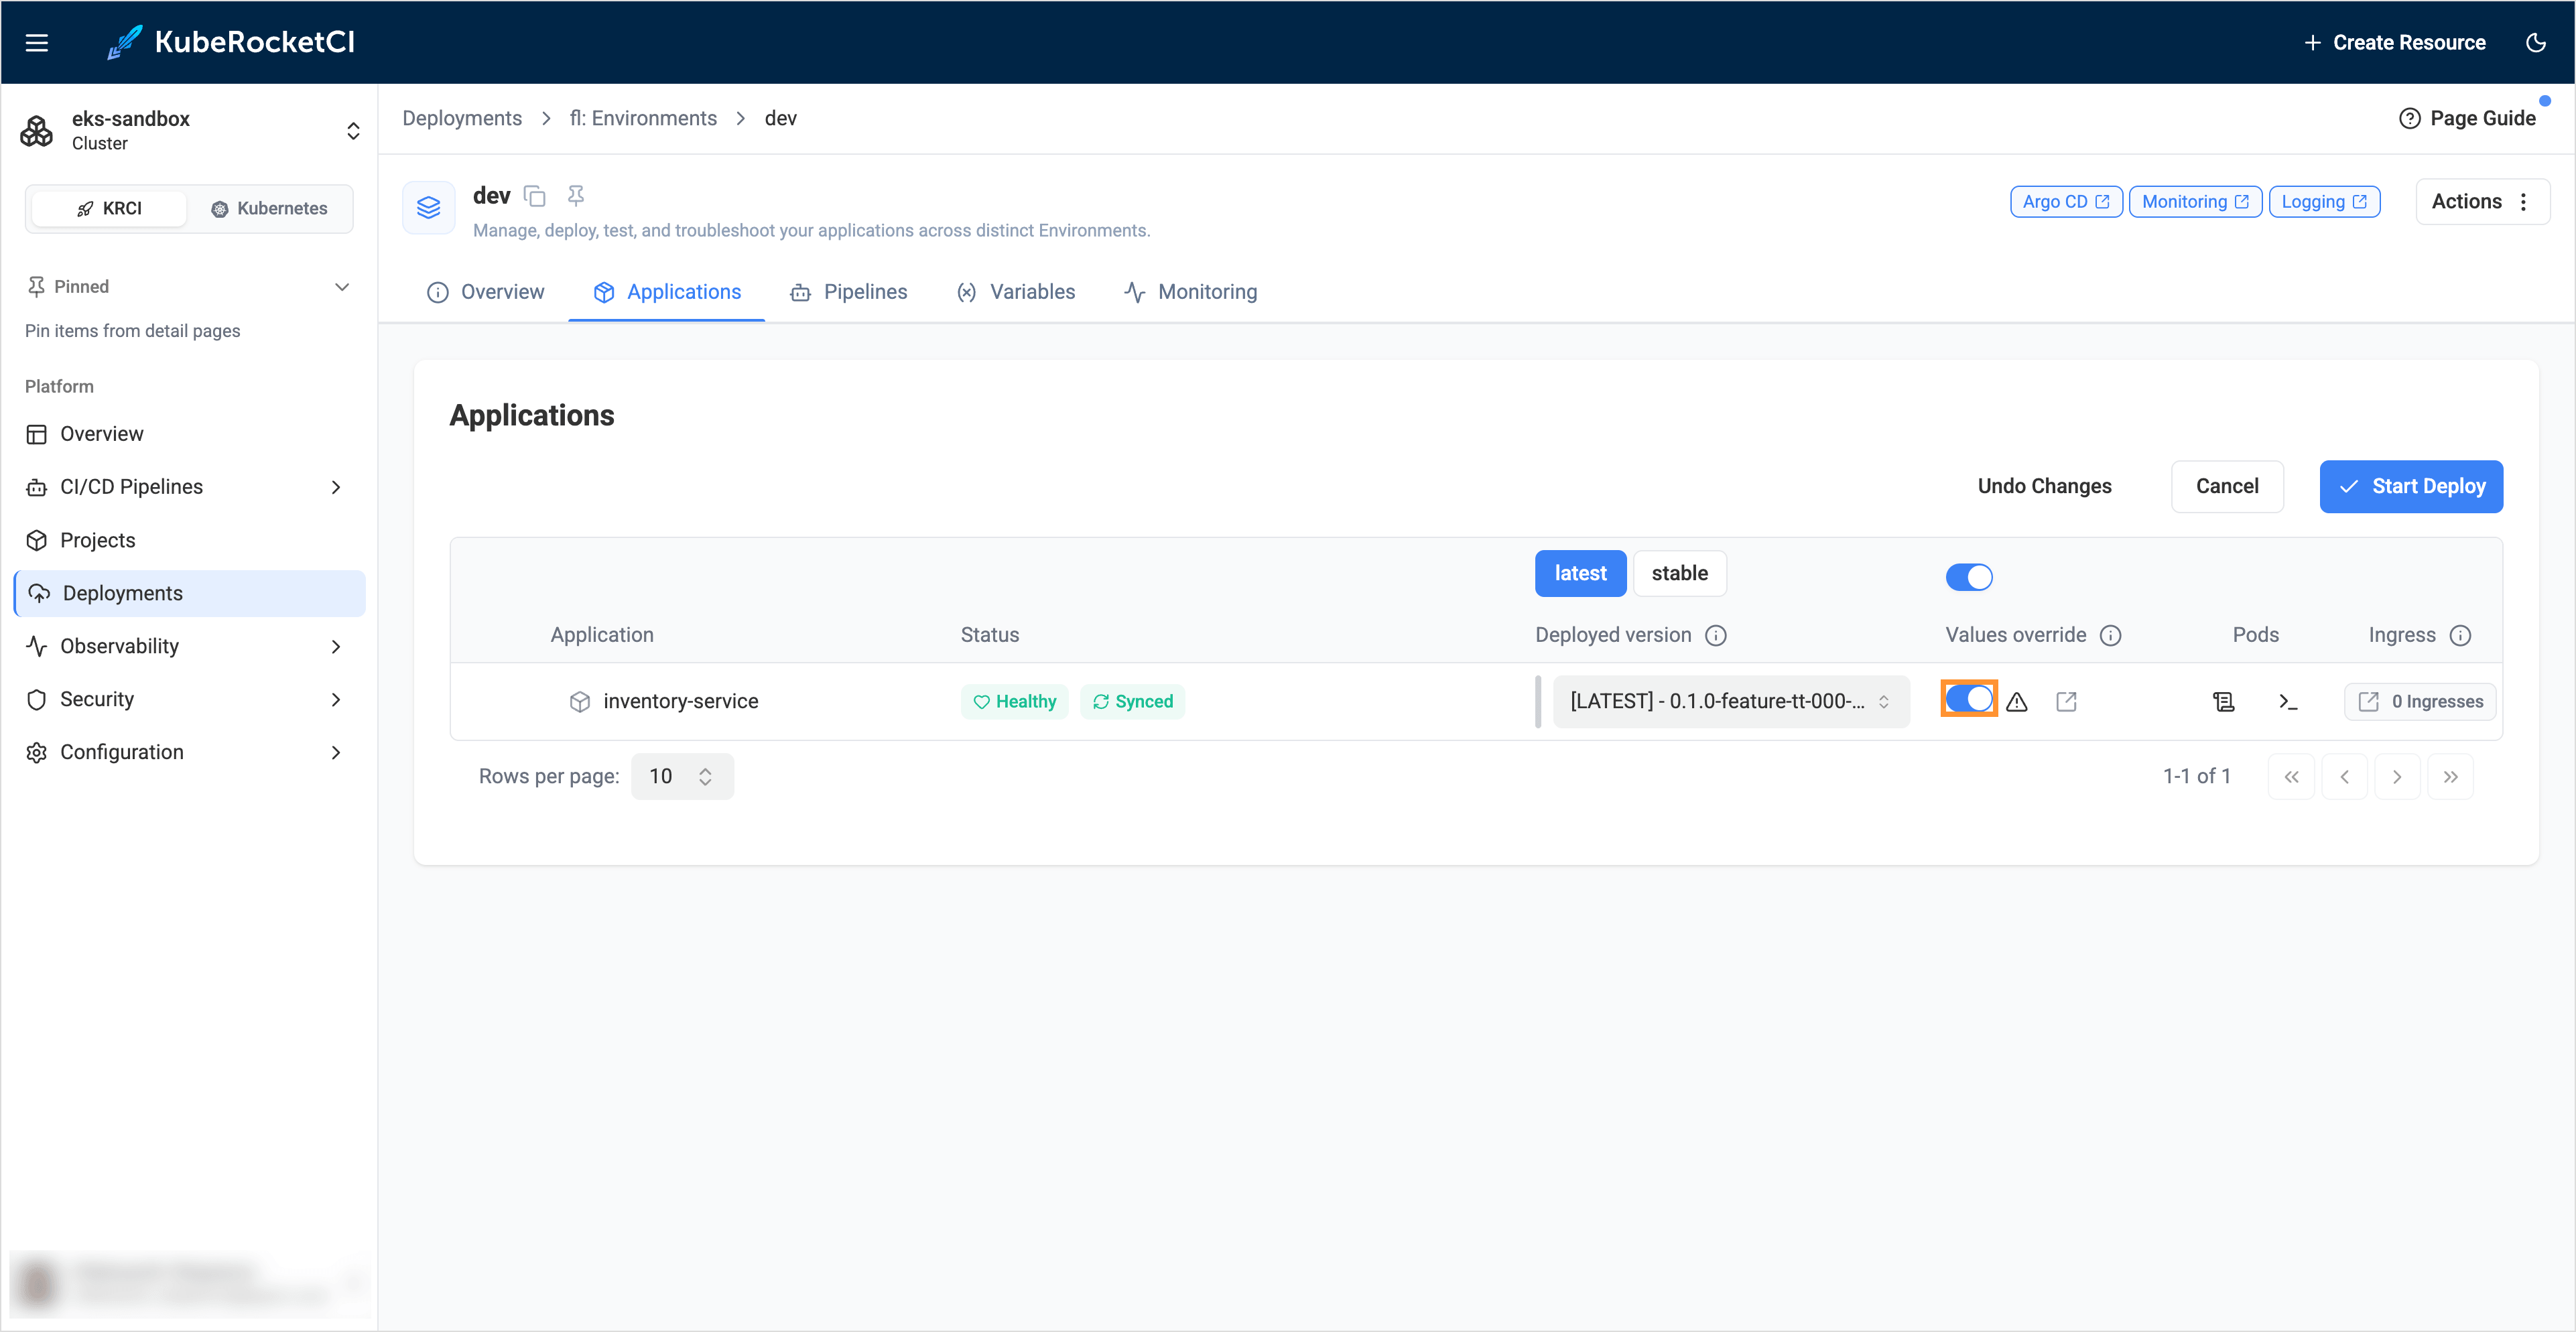Open the hamburger navigation menu
The width and height of the screenshot is (2576, 1332).
(37, 42)
